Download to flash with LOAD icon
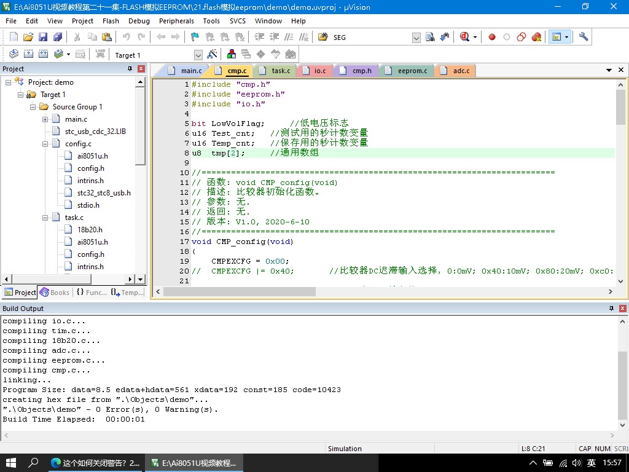The image size is (629, 472). [100, 54]
